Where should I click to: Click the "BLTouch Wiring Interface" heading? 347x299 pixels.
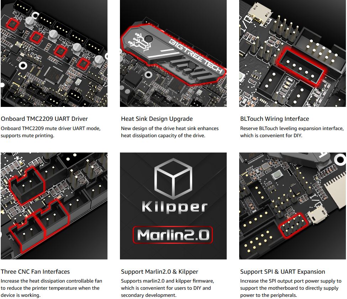(x=274, y=119)
